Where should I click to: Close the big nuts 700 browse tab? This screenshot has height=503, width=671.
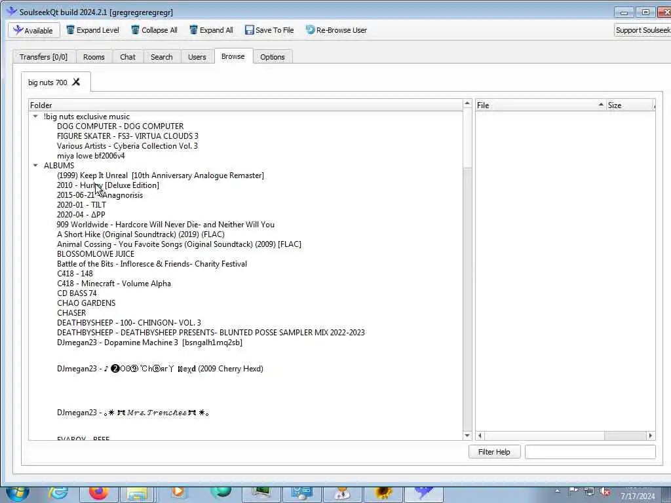coord(76,82)
